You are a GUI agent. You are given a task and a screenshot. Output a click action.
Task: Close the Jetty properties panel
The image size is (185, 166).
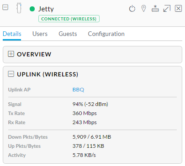178,9
